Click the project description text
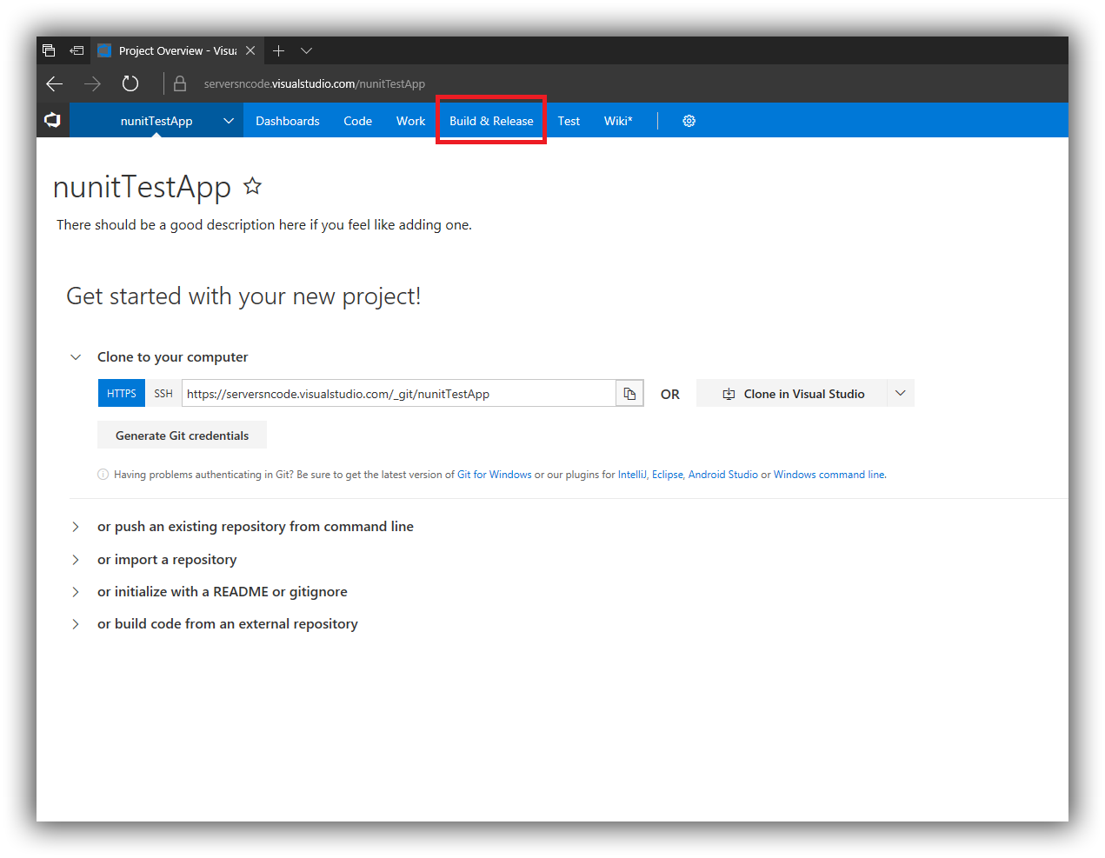 (x=264, y=225)
